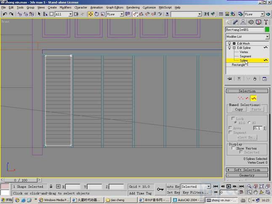Click the green object color swatch

coord(267,29)
